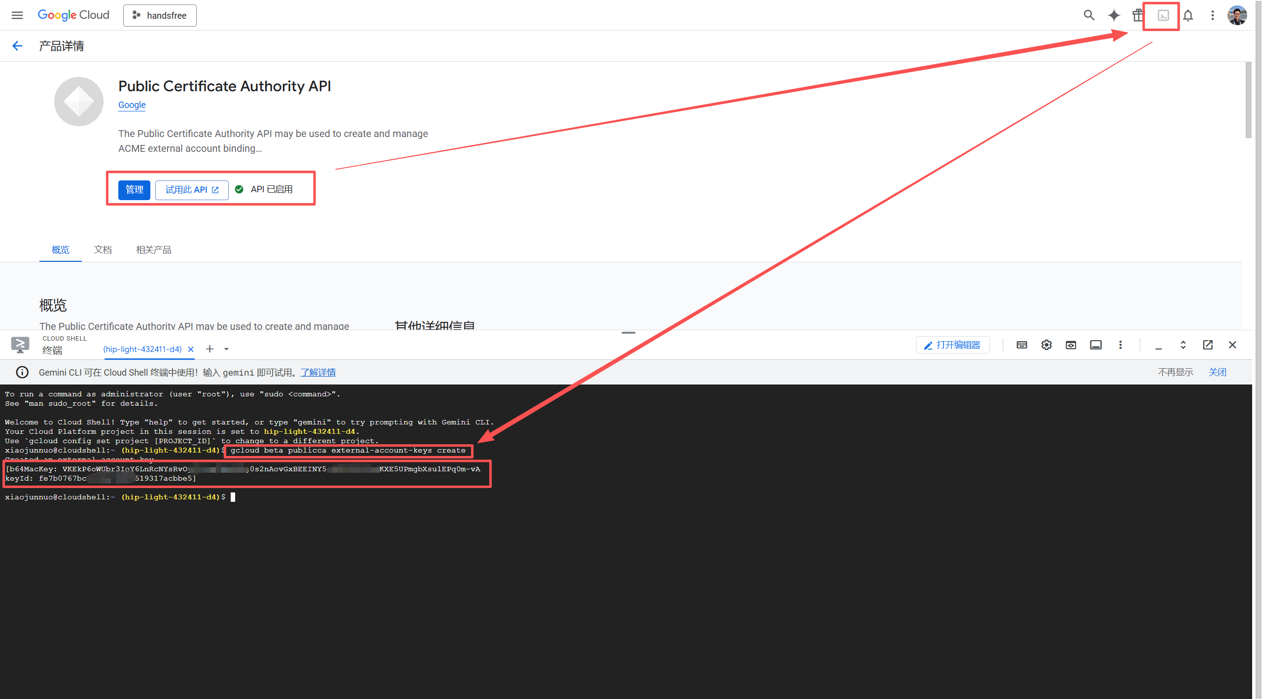Click the Public Certificate Authority API product logo
Image resolution: width=1262 pixels, height=699 pixels.
pyautogui.click(x=79, y=102)
